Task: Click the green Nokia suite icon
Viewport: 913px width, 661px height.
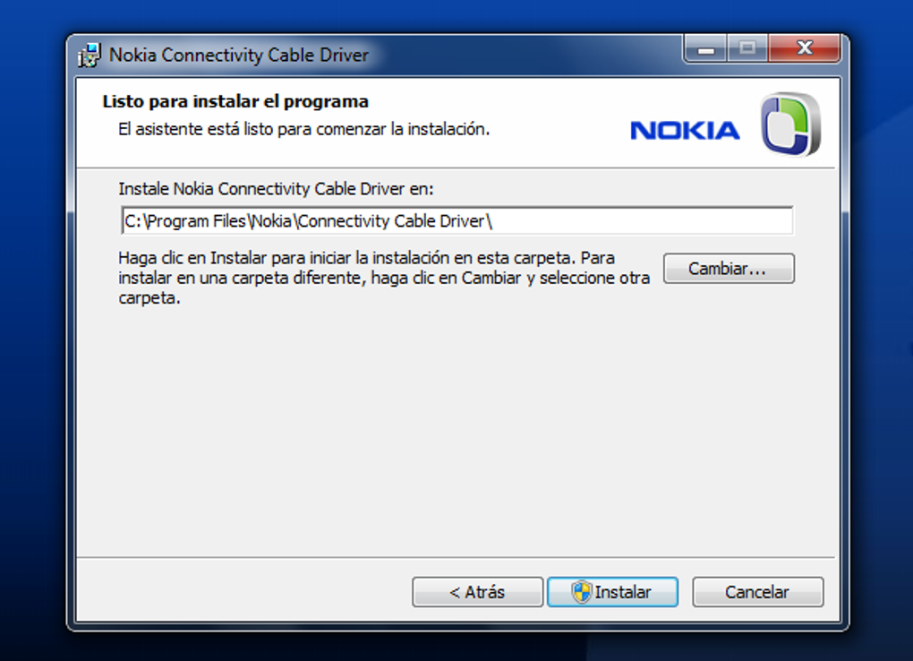Action: pyautogui.click(x=790, y=124)
